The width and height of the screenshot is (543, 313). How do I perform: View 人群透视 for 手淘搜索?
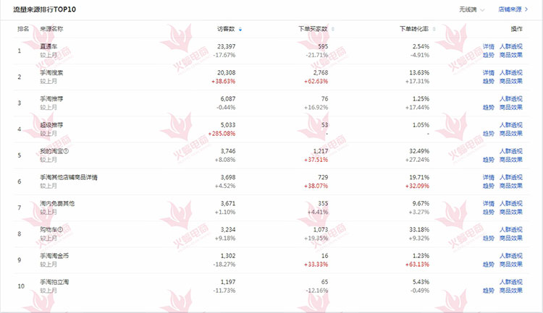[511, 72]
